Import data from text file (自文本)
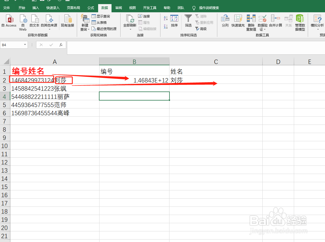 tap(34, 21)
